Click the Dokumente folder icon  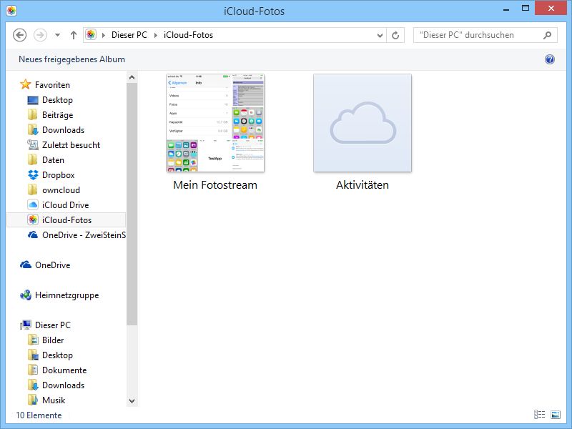coord(33,370)
